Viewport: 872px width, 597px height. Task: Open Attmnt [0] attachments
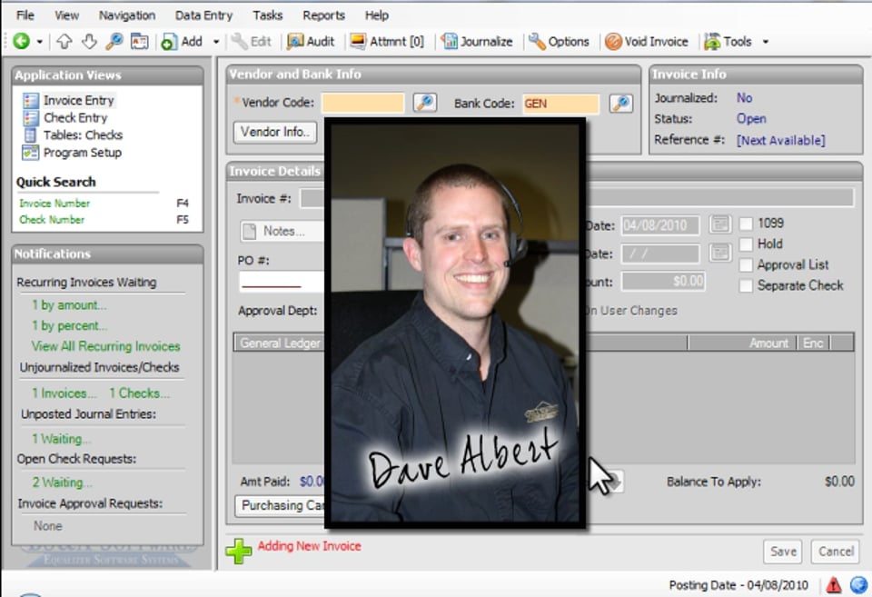tap(387, 42)
